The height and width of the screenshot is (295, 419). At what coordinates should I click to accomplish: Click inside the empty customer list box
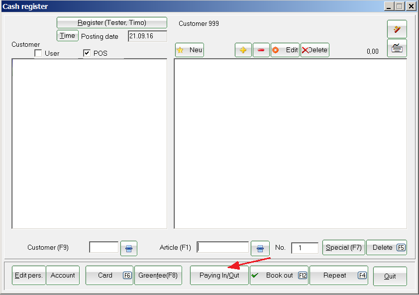tap(89, 143)
